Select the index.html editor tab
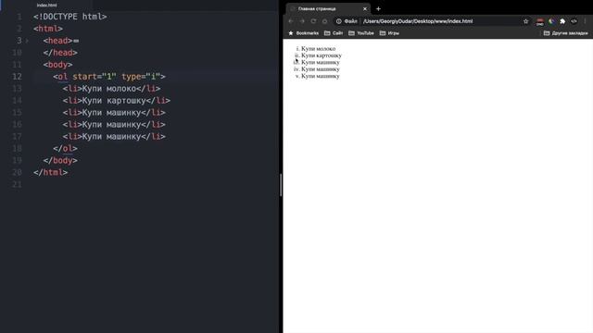Screen dimensions: 593x333 [x=47, y=6]
